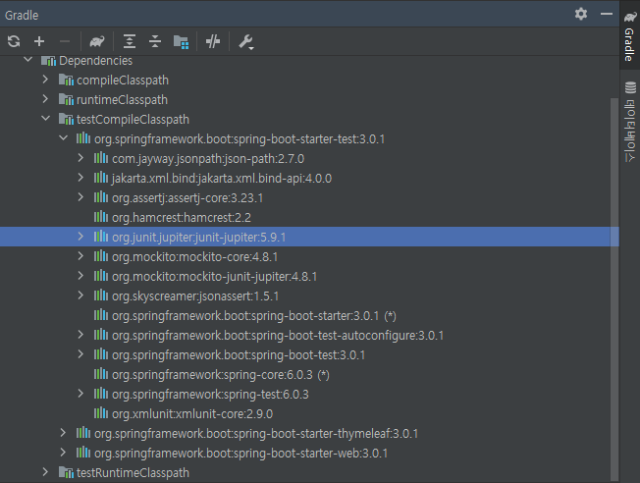Screen dimensions: 640x483
Task: Select runtimeClasspath configuration
Action: 122,99
